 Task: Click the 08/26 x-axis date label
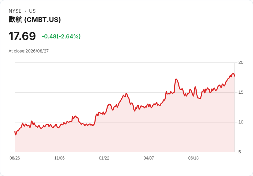(x=15, y=158)
